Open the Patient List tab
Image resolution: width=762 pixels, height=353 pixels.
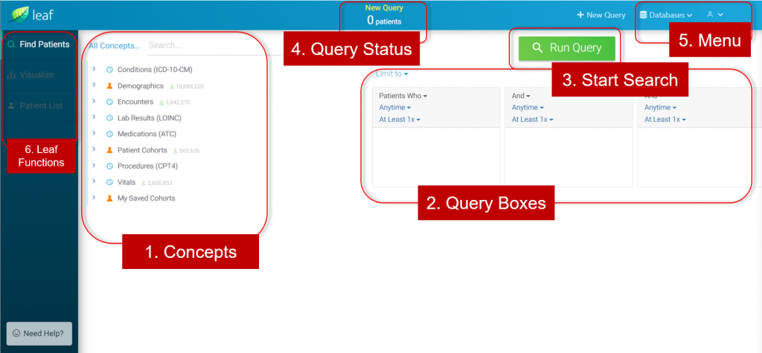[40, 106]
